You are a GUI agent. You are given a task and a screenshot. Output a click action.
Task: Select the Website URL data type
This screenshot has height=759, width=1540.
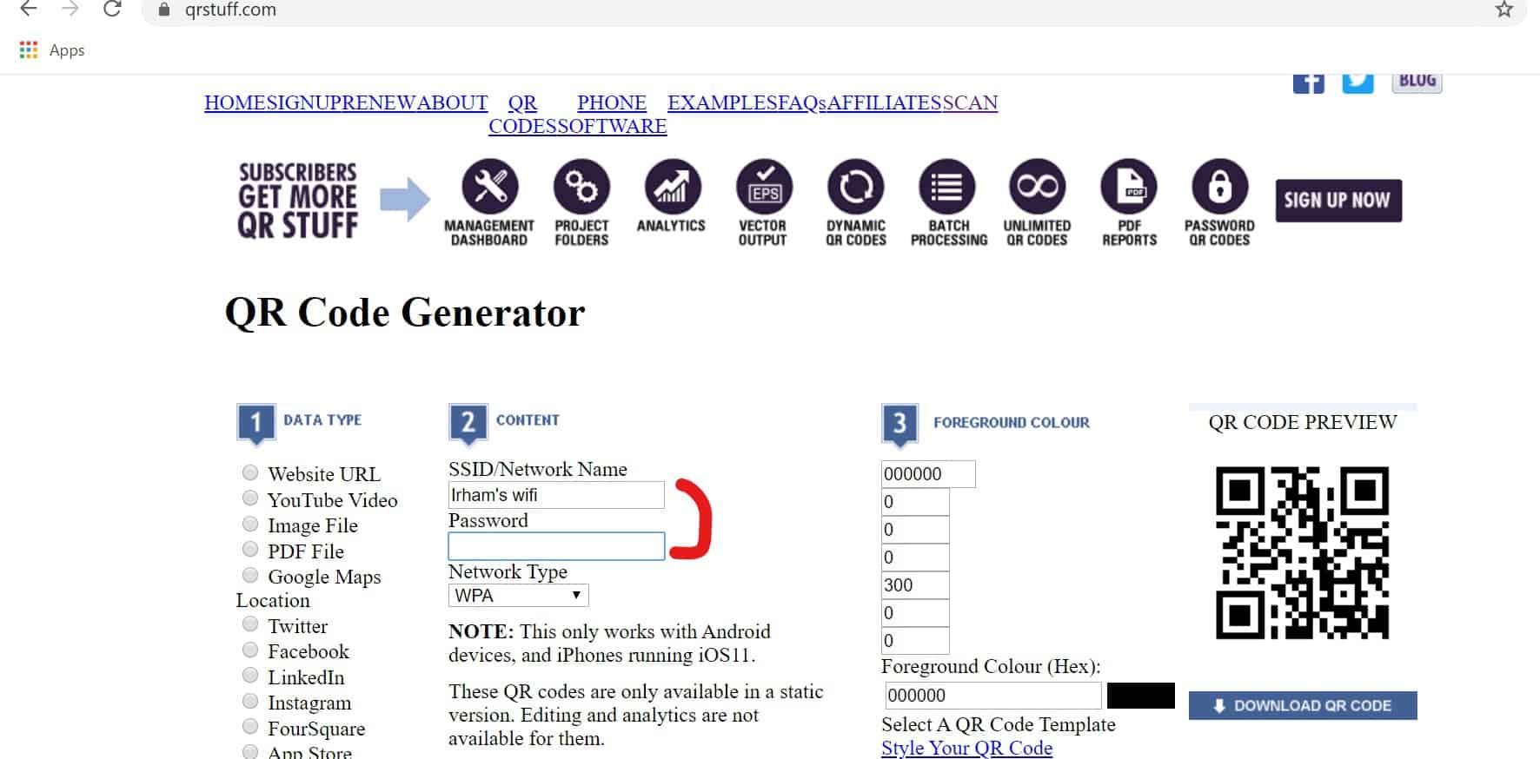click(250, 472)
